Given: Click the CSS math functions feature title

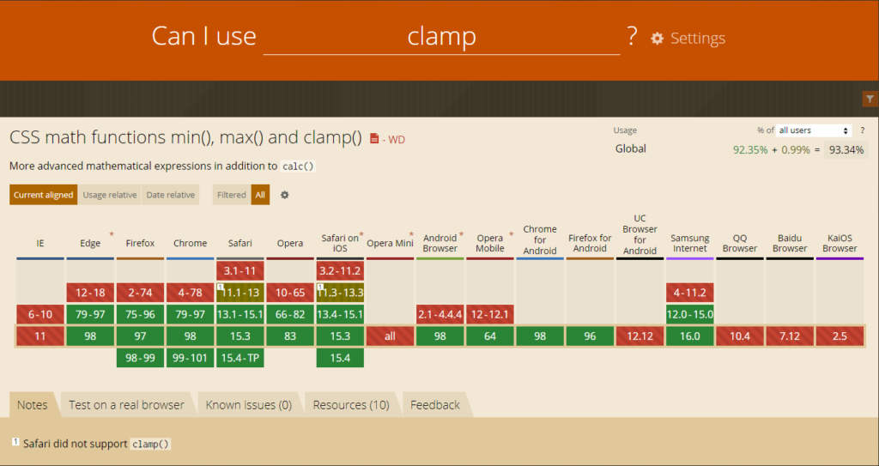Looking at the screenshot, I should point(185,138).
